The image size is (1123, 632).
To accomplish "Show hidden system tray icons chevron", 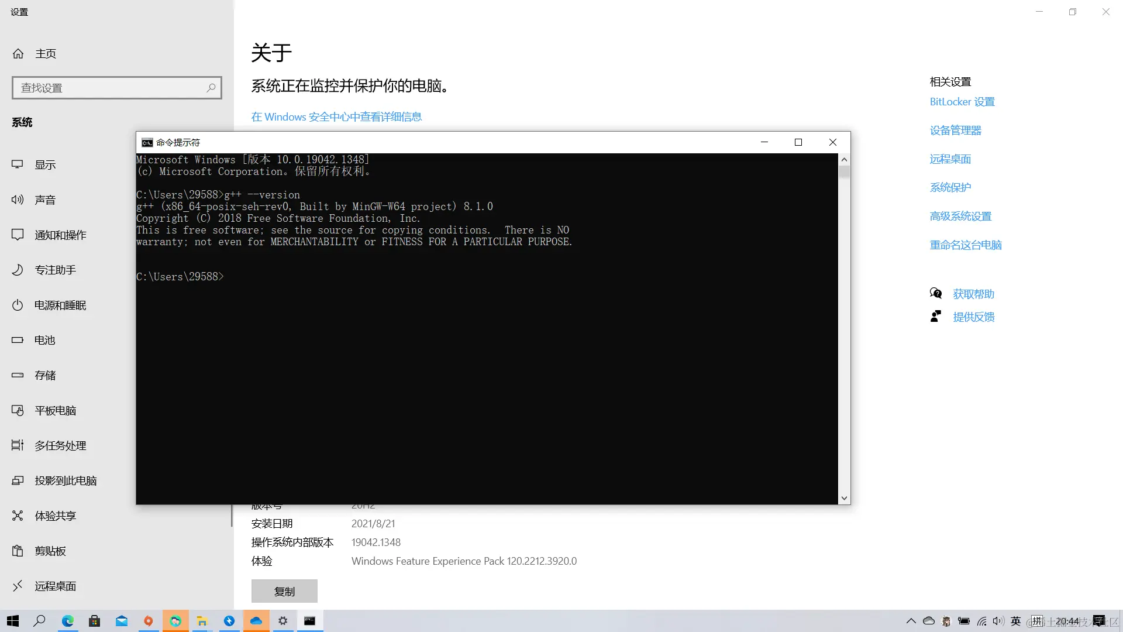I will (x=911, y=621).
